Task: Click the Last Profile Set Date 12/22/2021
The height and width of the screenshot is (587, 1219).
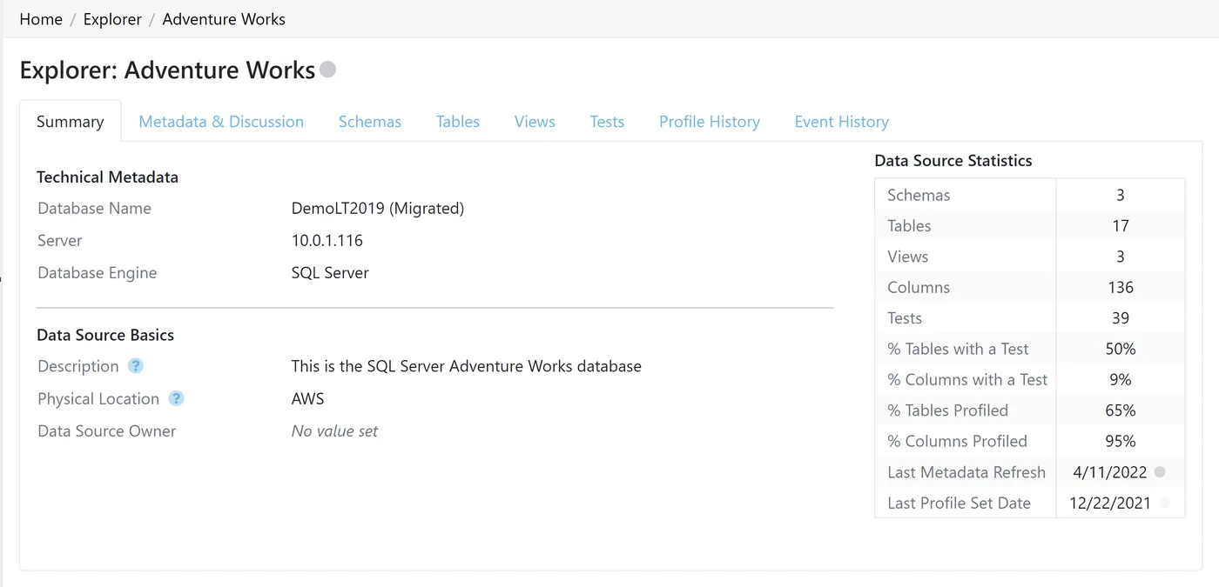Action: pos(1110,503)
